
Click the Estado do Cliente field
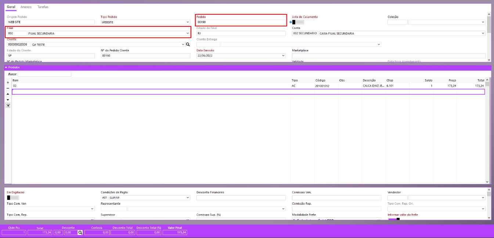click(51, 56)
